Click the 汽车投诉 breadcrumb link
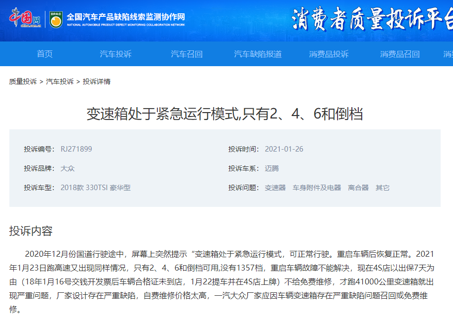 pyautogui.click(x=60, y=81)
